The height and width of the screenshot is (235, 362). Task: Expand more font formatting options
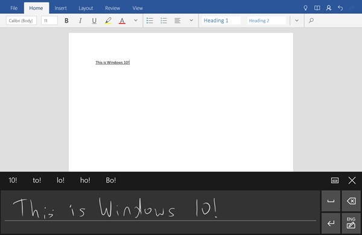point(136,21)
